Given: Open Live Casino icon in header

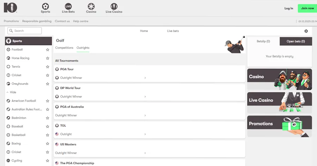Looking at the screenshot, I should click(x=114, y=6).
